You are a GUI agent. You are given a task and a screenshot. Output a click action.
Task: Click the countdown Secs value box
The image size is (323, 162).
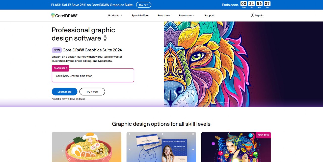pos(267,4)
